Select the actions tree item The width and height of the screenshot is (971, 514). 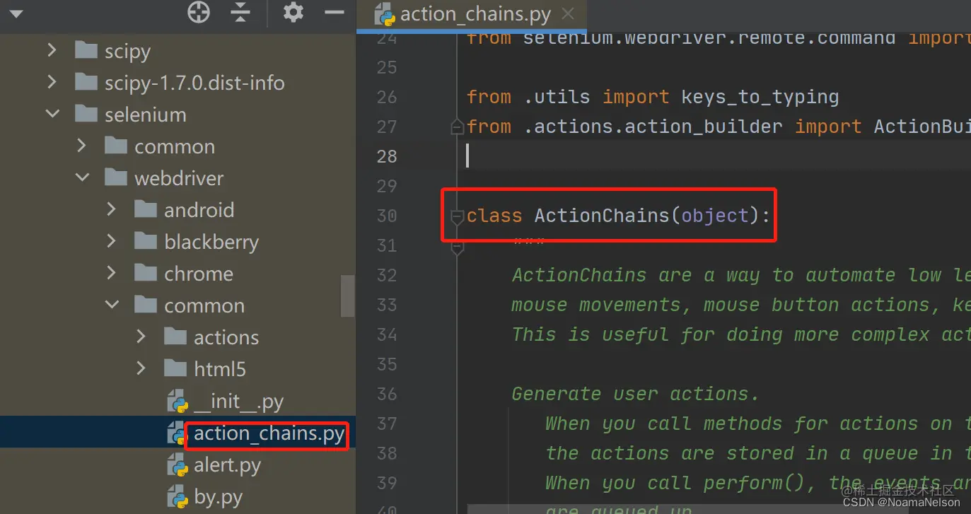[226, 337]
